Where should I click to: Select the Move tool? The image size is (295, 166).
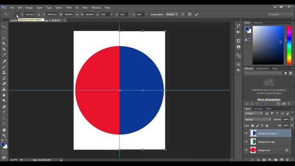point(4,27)
